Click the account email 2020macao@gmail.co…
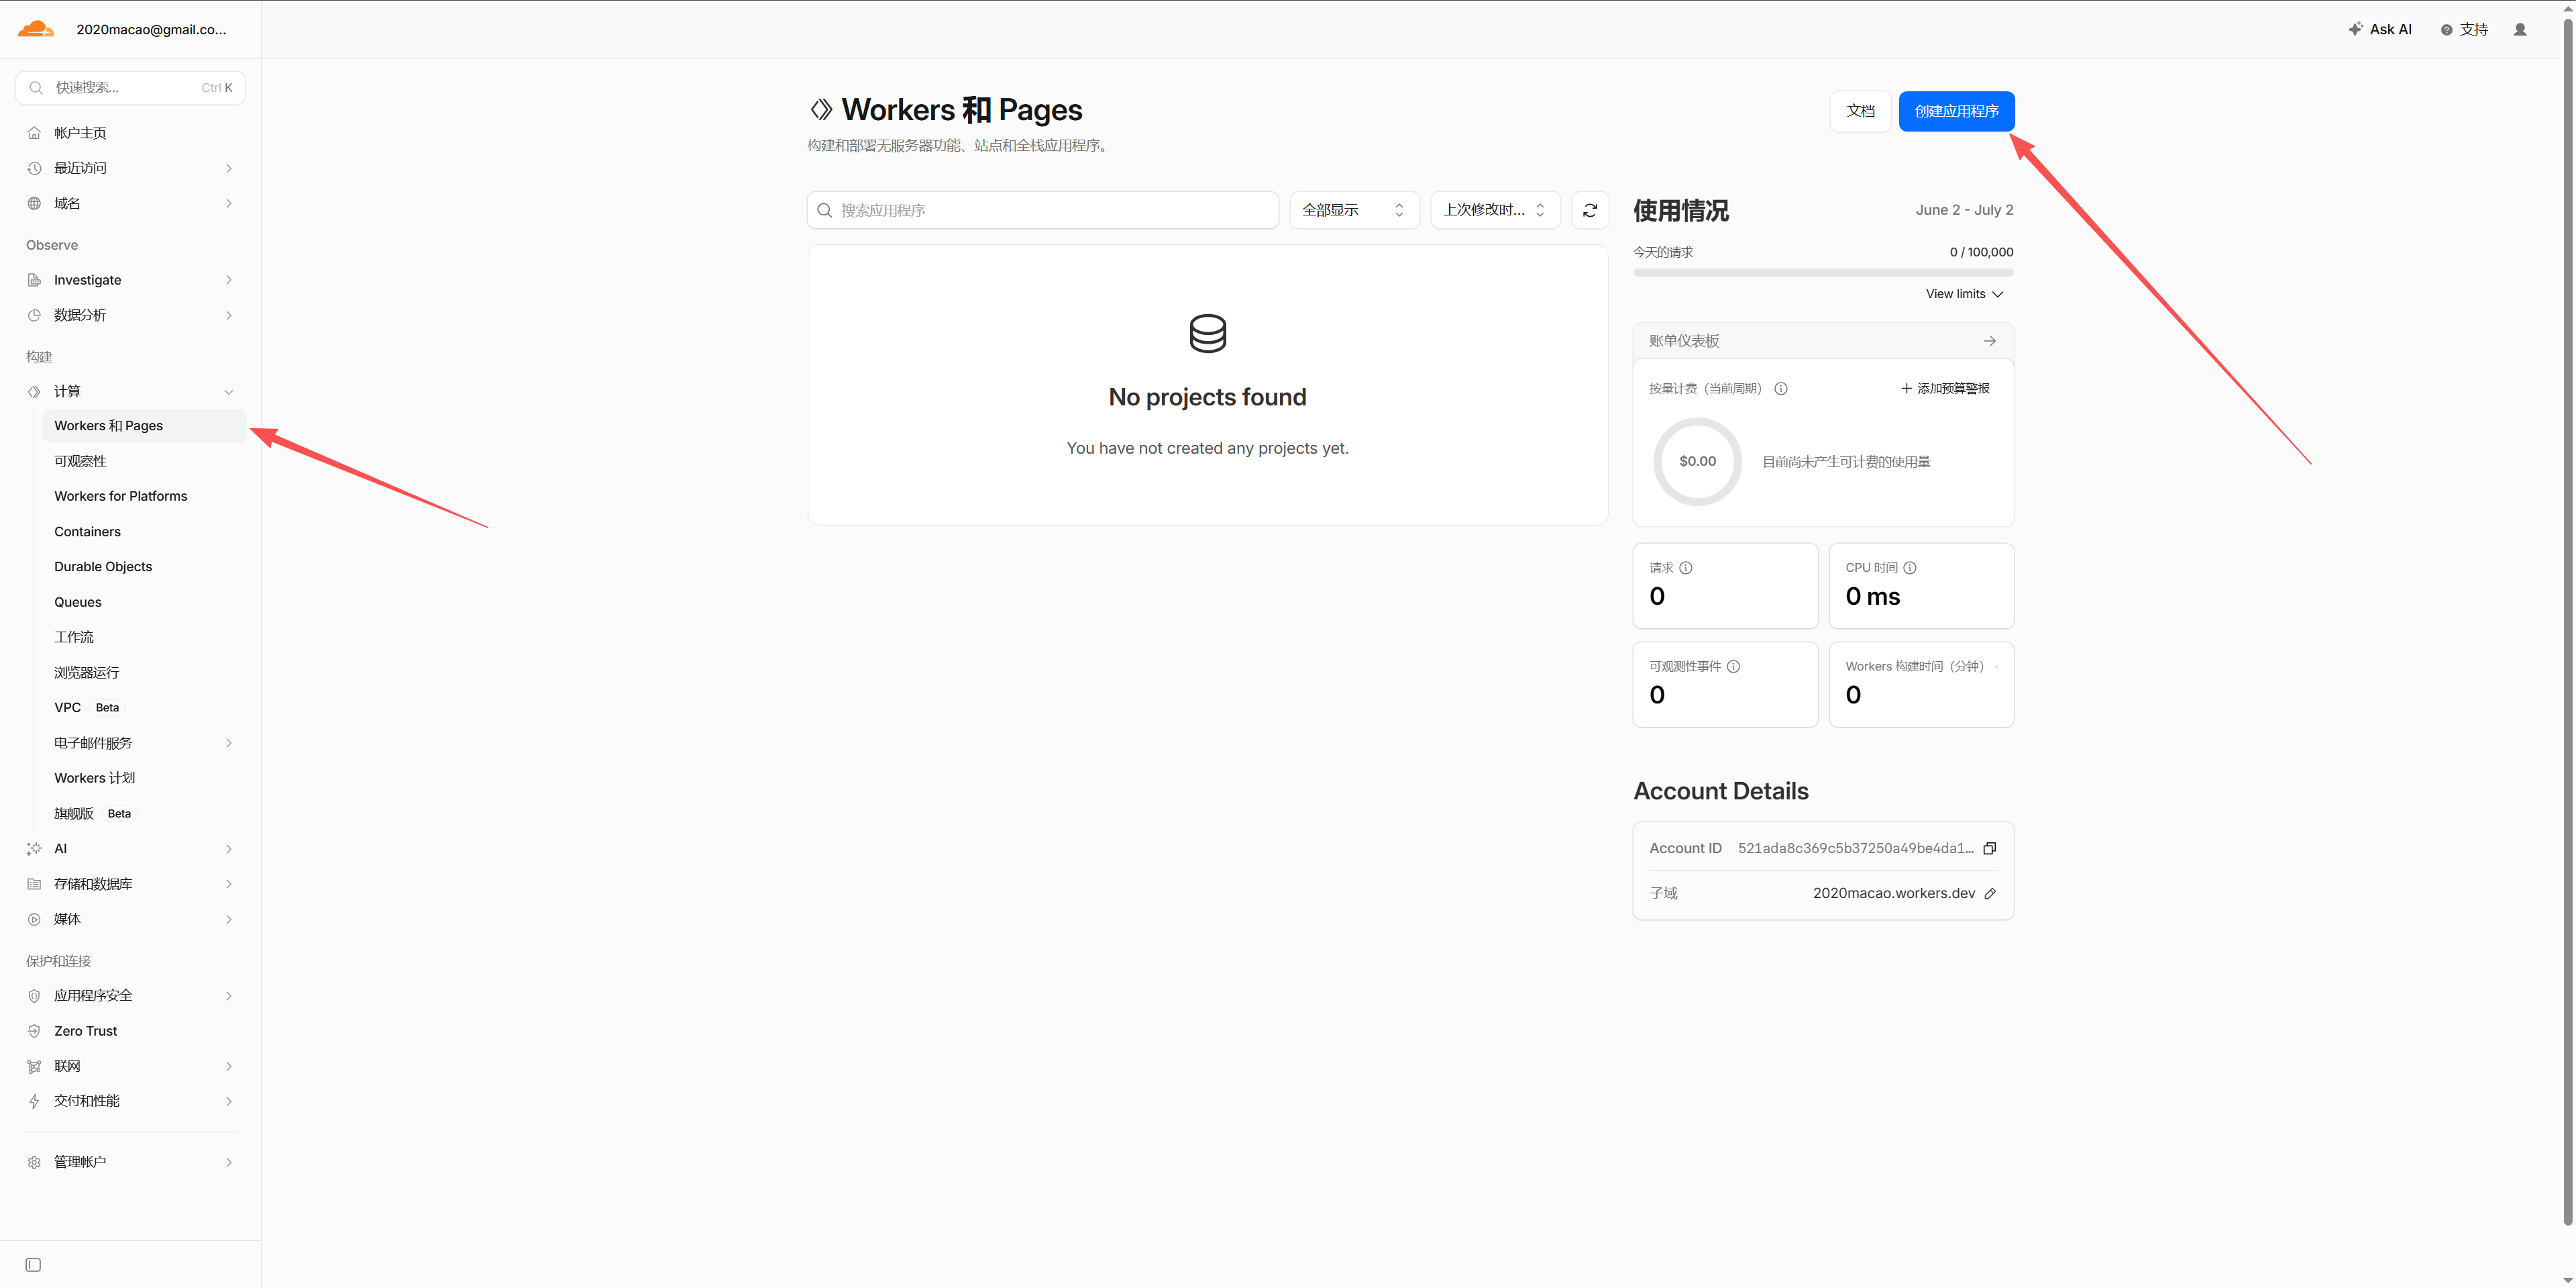The image size is (2576, 1288). (x=151, y=30)
